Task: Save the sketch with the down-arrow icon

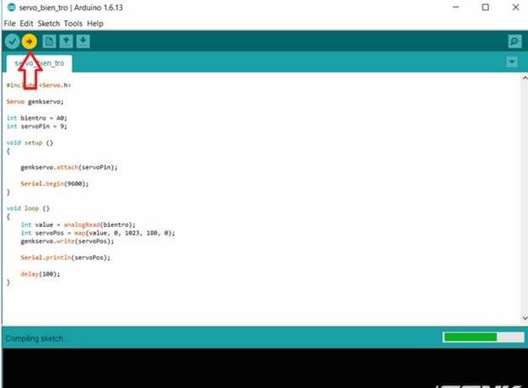Action: (83, 41)
